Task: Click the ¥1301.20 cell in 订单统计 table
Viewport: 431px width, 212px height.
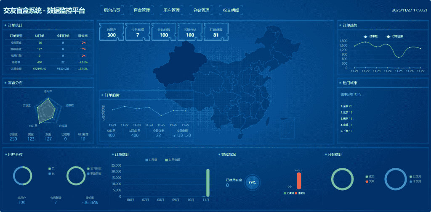Action: coord(63,68)
